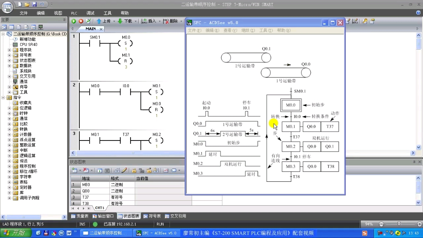The width and height of the screenshot is (423, 238).
Task: Click the compile program icon
Action: [x=88, y=21]
